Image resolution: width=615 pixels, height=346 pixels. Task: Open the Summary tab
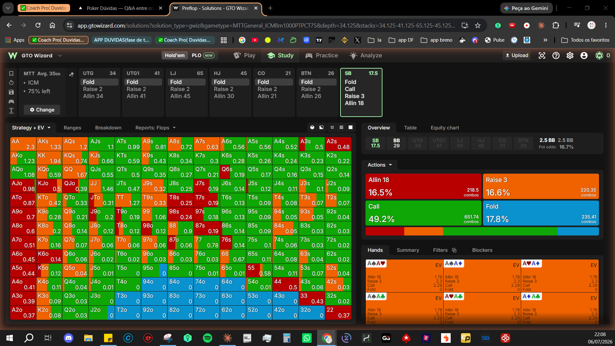click(x=408, y=250)
